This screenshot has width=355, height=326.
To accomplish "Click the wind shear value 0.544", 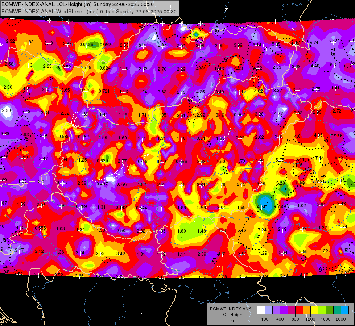I will coord(141,208).
